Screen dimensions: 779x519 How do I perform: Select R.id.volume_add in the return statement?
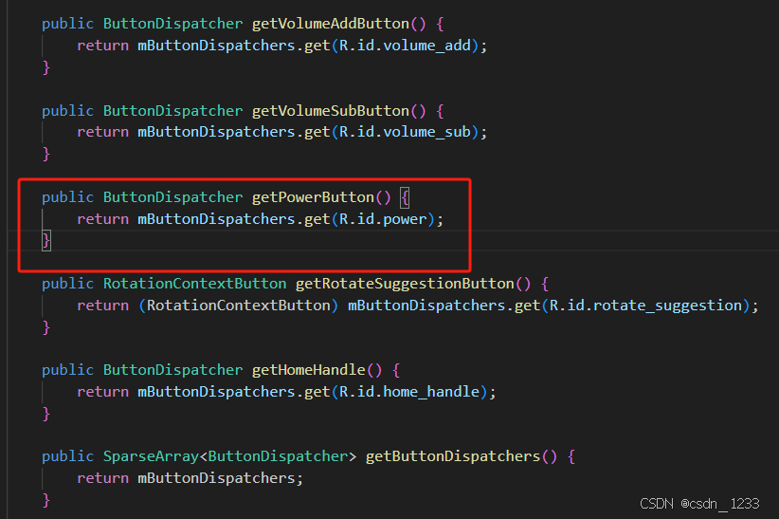click(405, 46)
